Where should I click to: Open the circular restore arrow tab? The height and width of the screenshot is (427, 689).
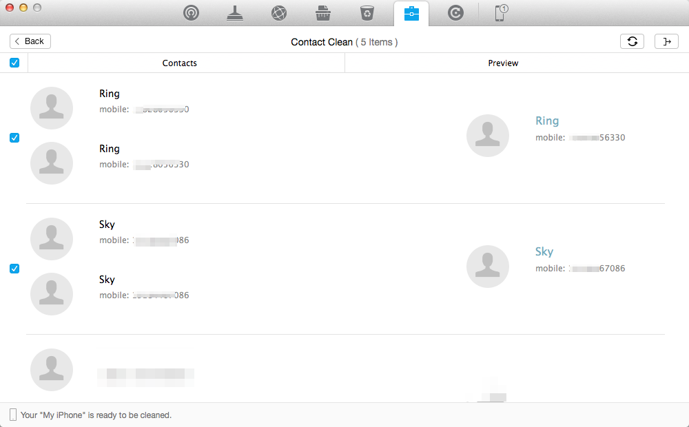click(455, 13)
